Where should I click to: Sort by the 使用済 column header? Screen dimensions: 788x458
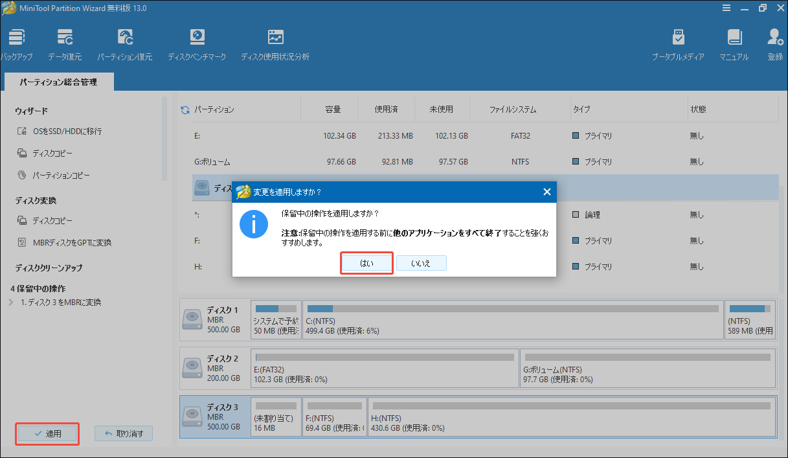coord(386,109)
